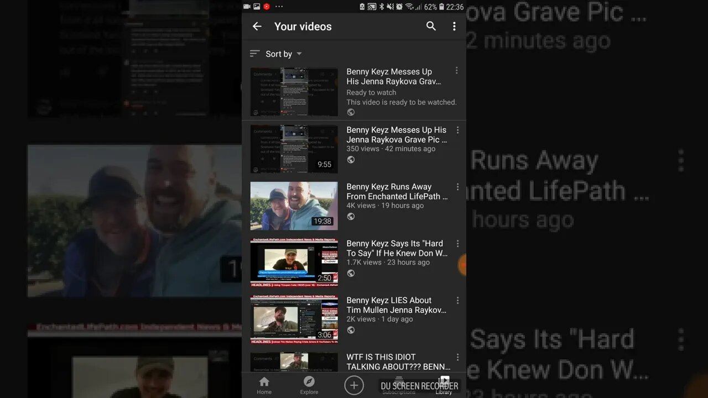Tap the camera icon in status bar

pos(247,7)
